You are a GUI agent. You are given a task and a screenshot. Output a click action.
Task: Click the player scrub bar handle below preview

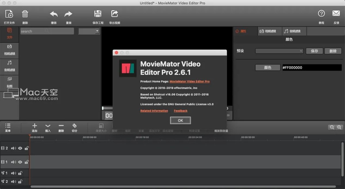click(103, 108)
